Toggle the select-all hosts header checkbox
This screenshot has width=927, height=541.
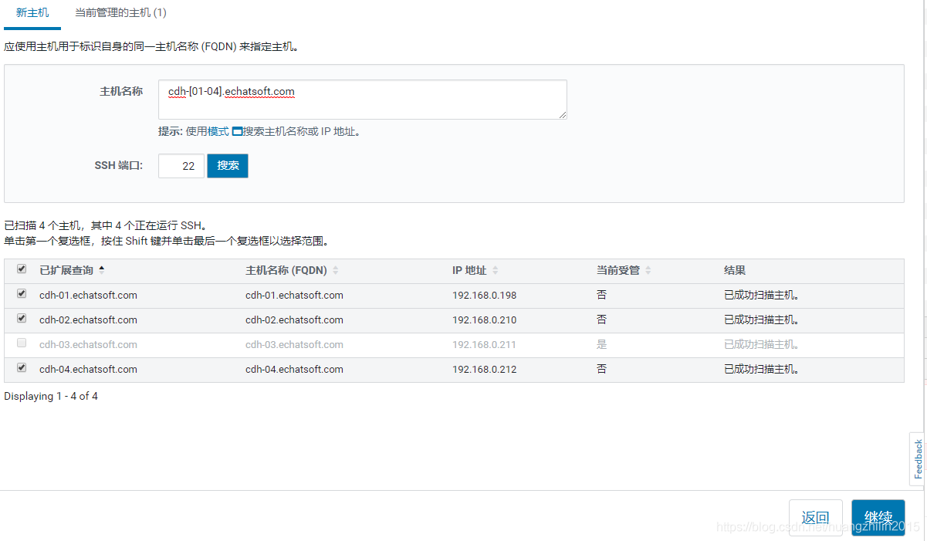pyautogui.click(x=22, y=269)
